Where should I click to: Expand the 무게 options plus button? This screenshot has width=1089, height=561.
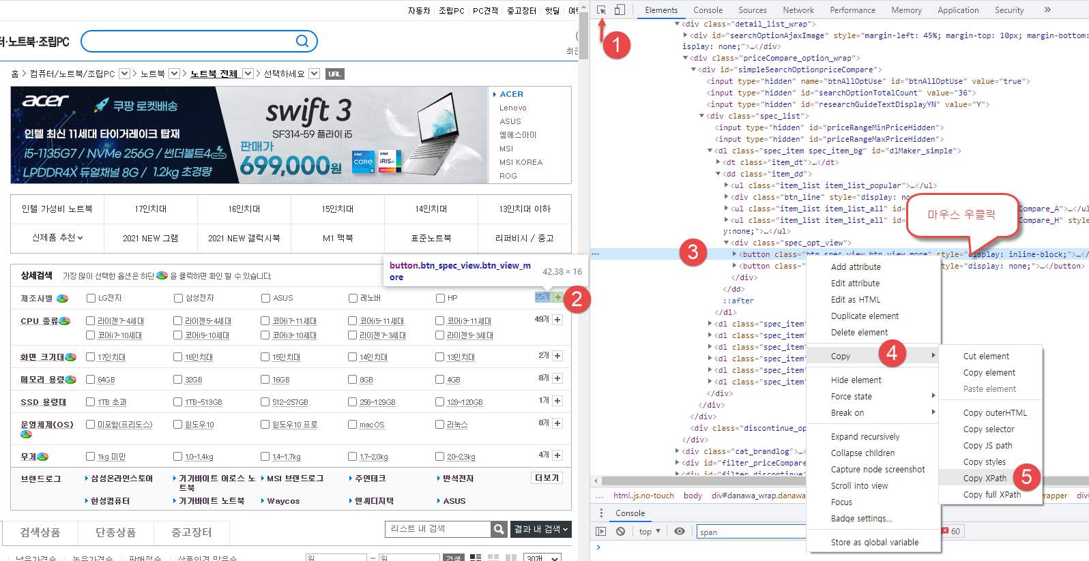click(557, 455)
